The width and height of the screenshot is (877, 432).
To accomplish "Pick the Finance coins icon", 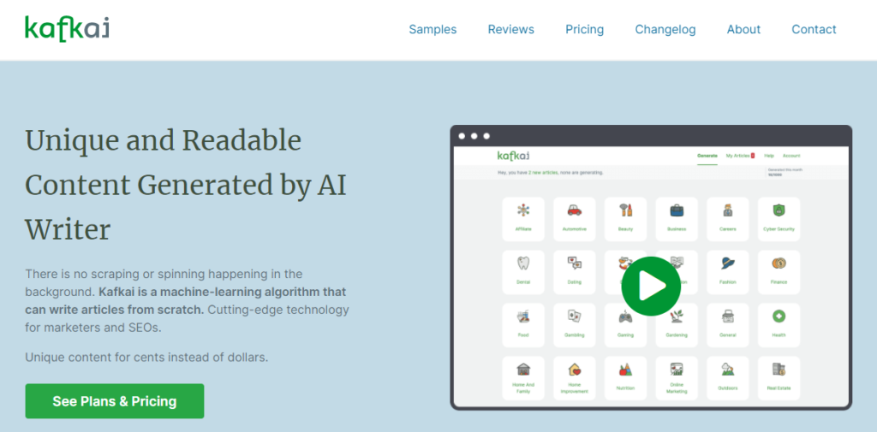I will (x=779, y=264).
